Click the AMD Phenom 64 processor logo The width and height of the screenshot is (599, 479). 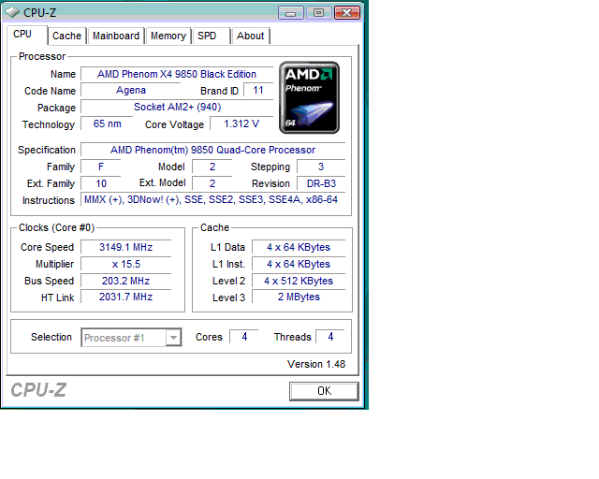309,97
